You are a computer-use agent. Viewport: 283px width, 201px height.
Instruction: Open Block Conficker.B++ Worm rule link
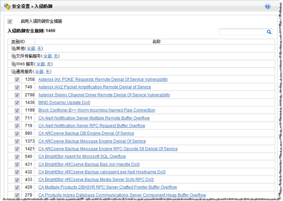tap(96, 110)
